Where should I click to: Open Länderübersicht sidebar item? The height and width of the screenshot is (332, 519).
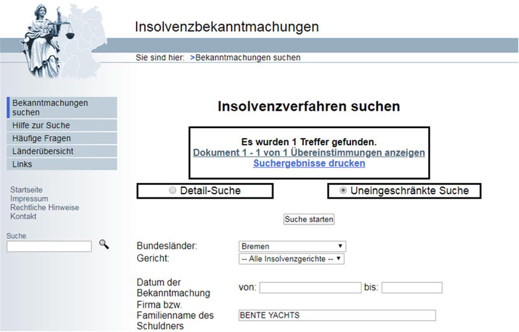43,151
